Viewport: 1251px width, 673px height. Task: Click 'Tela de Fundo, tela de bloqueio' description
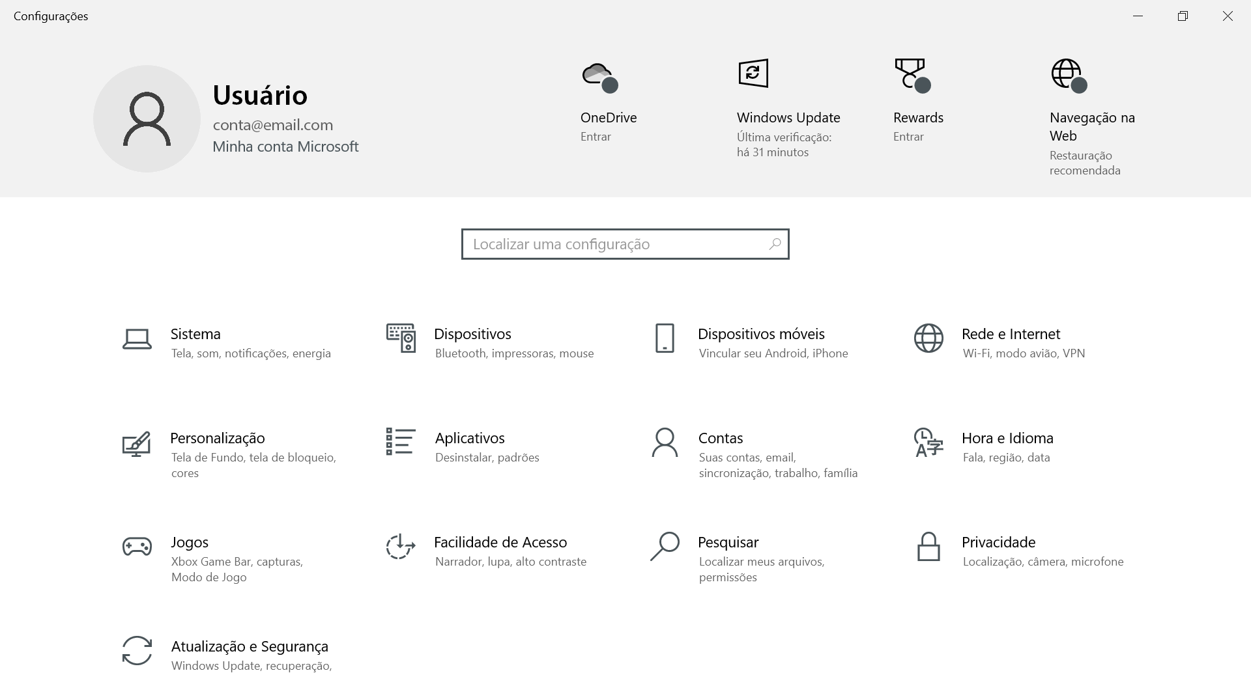tap(253, 458)
